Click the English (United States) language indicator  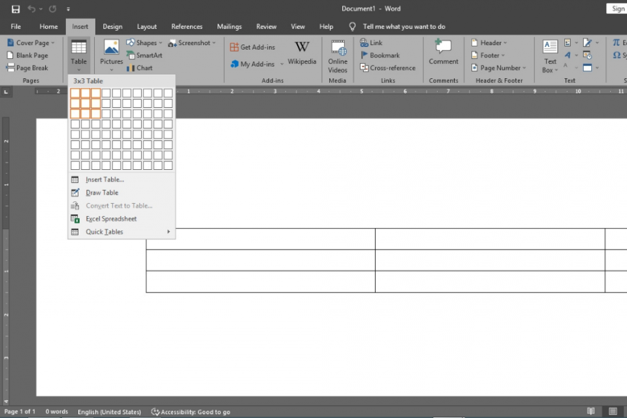[x=109, y=411]
